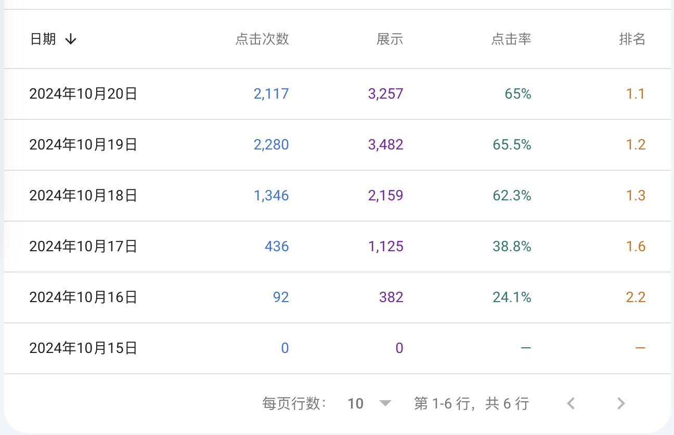674x435 pixels.
Task: Click the impressions value 3,257
Action: [x=386, y=94]
